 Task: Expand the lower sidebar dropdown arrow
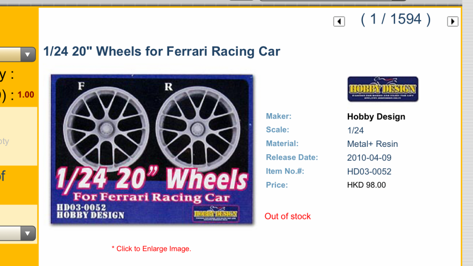[27, 233]
